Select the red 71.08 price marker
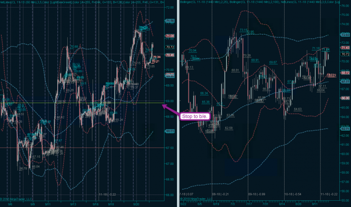The width and height of the screenshot is (351, 207). coord(170,36)
